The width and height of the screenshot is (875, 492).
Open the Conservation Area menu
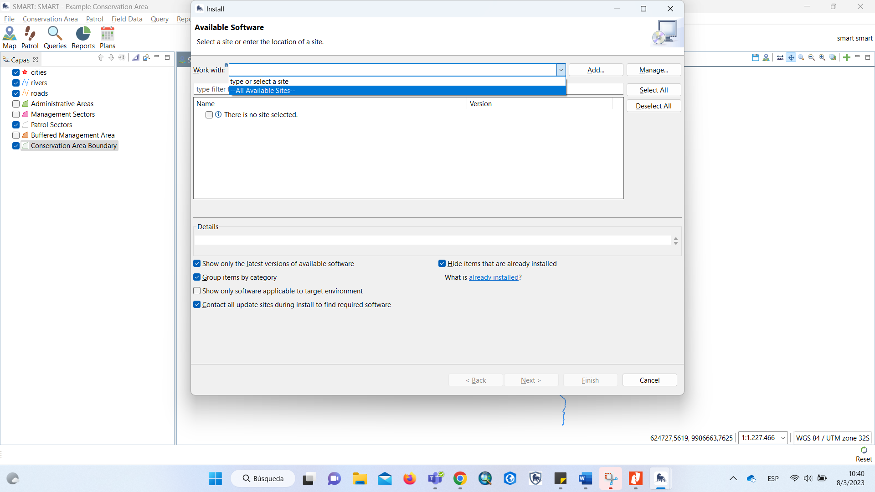(50, 19)
